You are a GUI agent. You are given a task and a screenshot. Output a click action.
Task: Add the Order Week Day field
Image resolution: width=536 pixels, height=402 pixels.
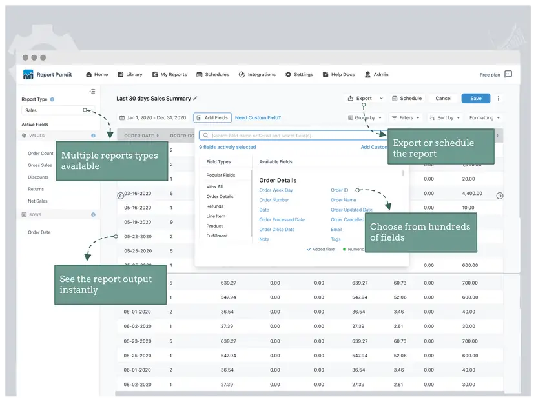[276, 190]
